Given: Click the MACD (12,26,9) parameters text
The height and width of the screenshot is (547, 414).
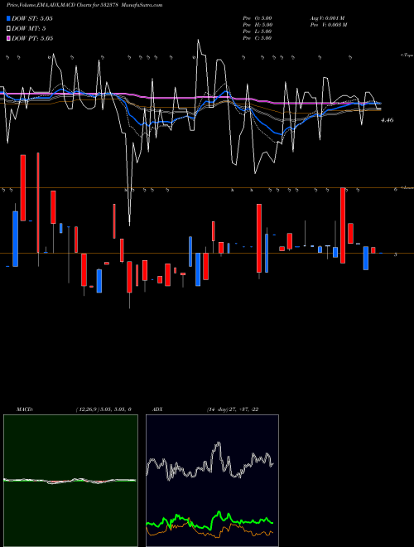Looking at the screenshot, I should point(103,409).
